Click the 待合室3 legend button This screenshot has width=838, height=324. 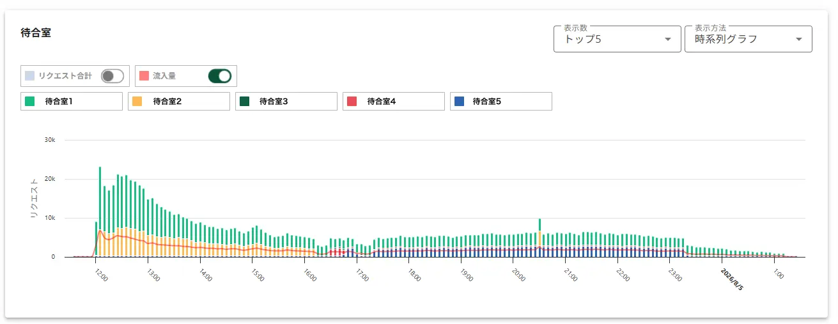click(x=286, y=101)
